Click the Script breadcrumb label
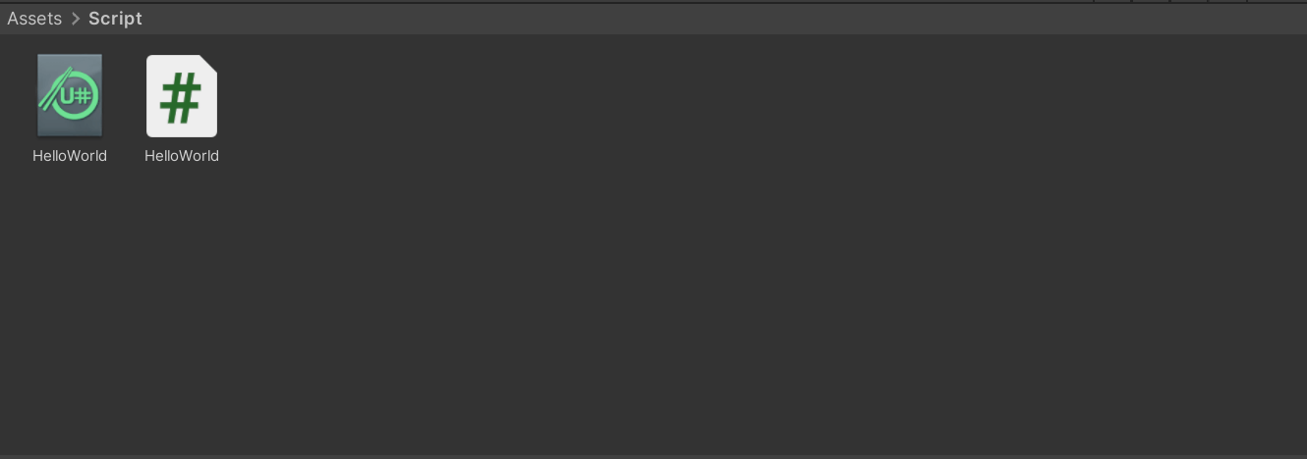 115,19
